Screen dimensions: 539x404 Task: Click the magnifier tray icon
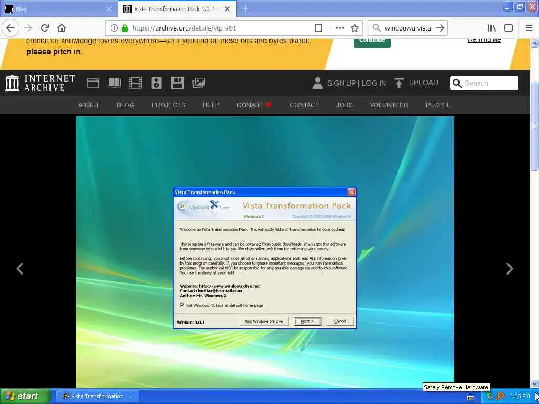[501, 396]
